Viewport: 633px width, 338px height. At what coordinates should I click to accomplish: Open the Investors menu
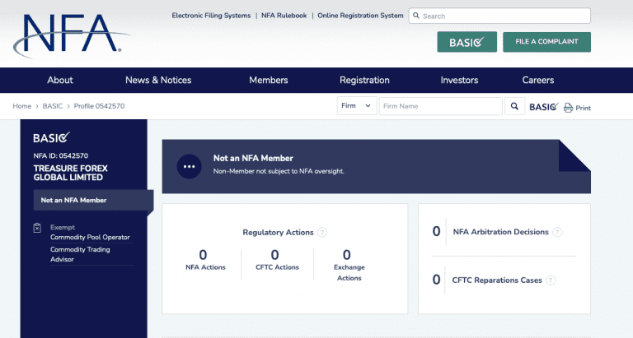pos(459,80)
